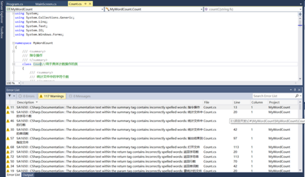Click the editor vertical scrollbar thumb
Image resolution: width=305 pixels, height=177 pixels.
[300, 22]
